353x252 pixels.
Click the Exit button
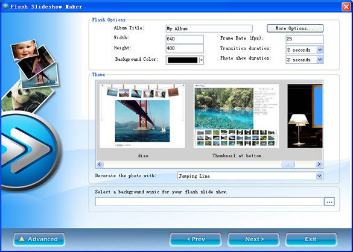pos(311,239)
